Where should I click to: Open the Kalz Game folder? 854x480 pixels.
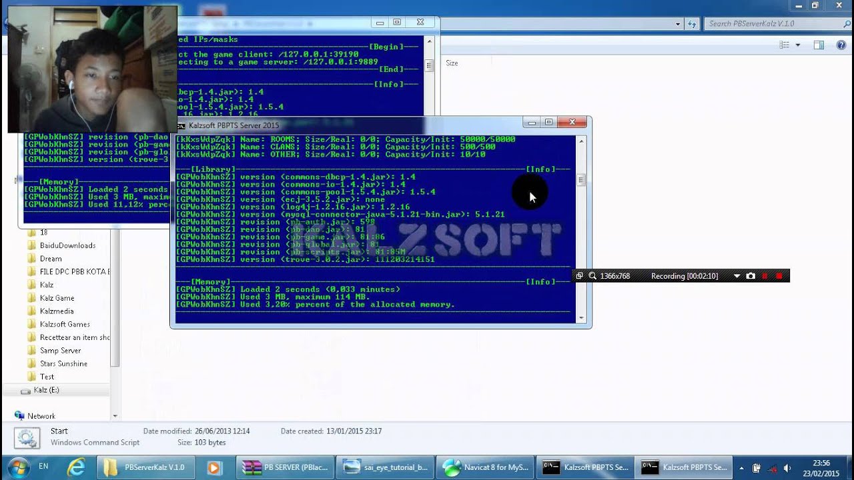click(x=57, y=298)
